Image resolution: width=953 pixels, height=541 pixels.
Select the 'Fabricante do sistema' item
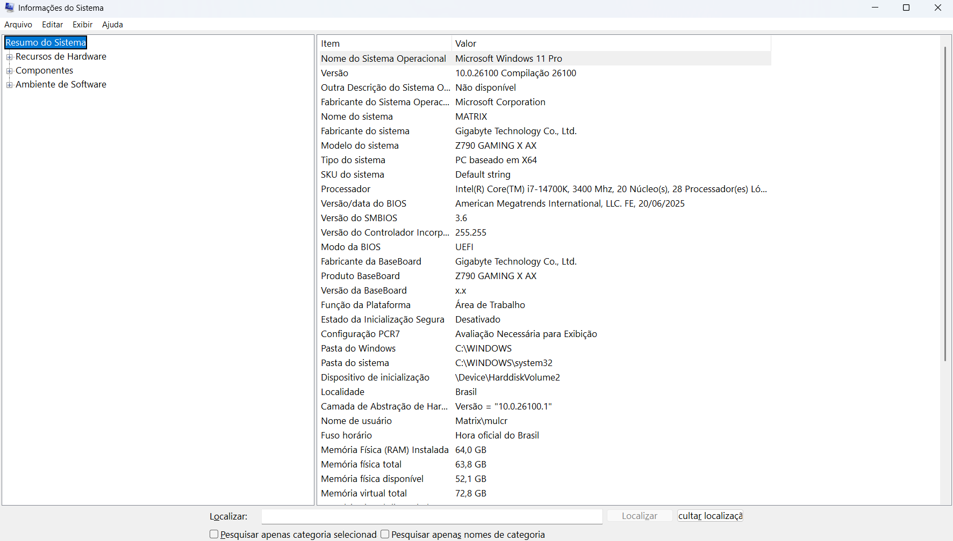tap(365, 131)
